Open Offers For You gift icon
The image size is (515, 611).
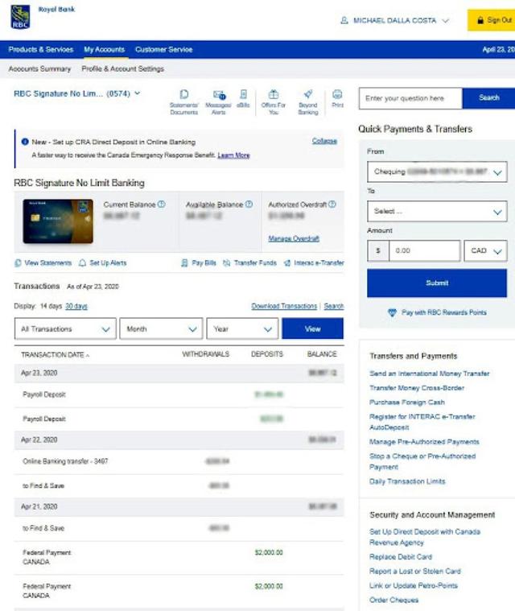(x=274, y=95)
